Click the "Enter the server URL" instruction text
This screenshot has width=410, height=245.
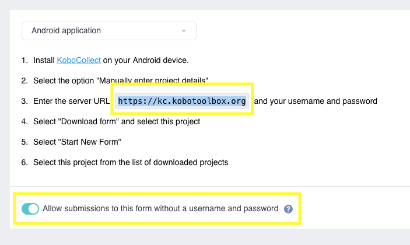(71, 101)
